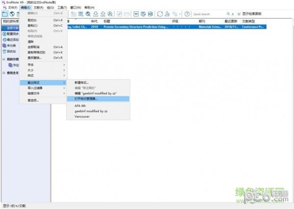Open Quick Search options dropdown arrow
Screen dimensions: 294x209
pyautogui.click(x=233, y=14)
